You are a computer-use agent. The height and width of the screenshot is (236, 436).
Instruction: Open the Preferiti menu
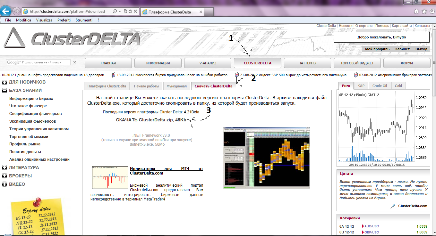point(64,20)
